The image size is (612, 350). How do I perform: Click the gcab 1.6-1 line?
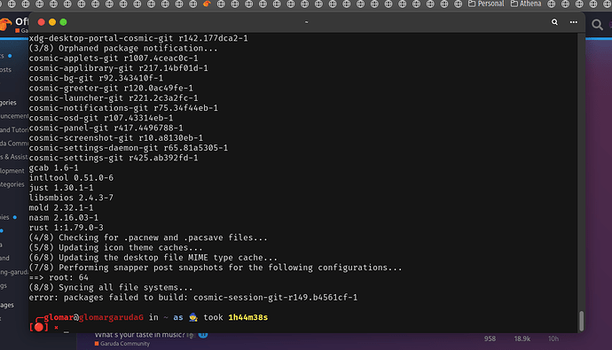pos(53,167)
